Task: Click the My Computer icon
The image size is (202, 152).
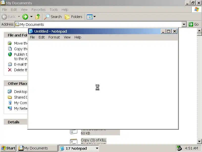Action: click(10, 103)
